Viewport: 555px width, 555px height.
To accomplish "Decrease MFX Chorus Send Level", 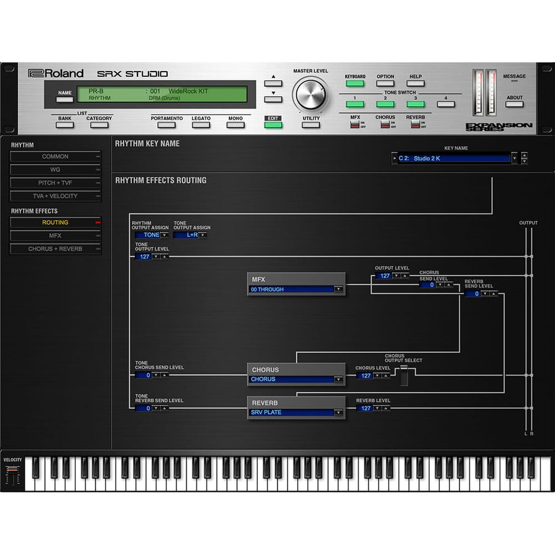I will 440,284.
